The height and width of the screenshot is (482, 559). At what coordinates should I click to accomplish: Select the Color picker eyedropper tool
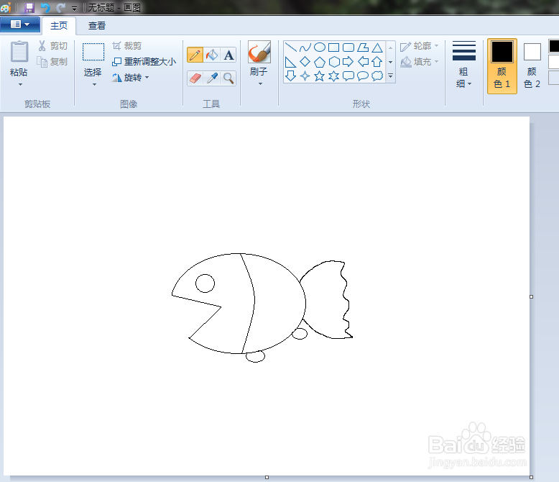(212, 78)
